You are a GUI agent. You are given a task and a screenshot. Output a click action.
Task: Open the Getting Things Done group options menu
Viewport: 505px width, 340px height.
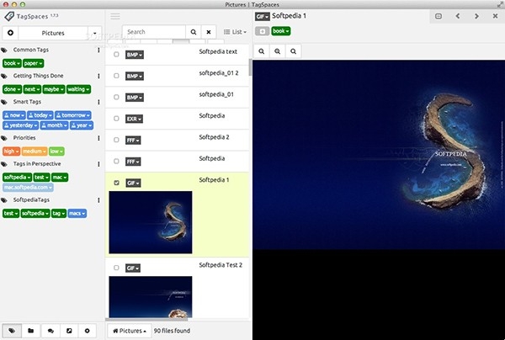[98, 76]
